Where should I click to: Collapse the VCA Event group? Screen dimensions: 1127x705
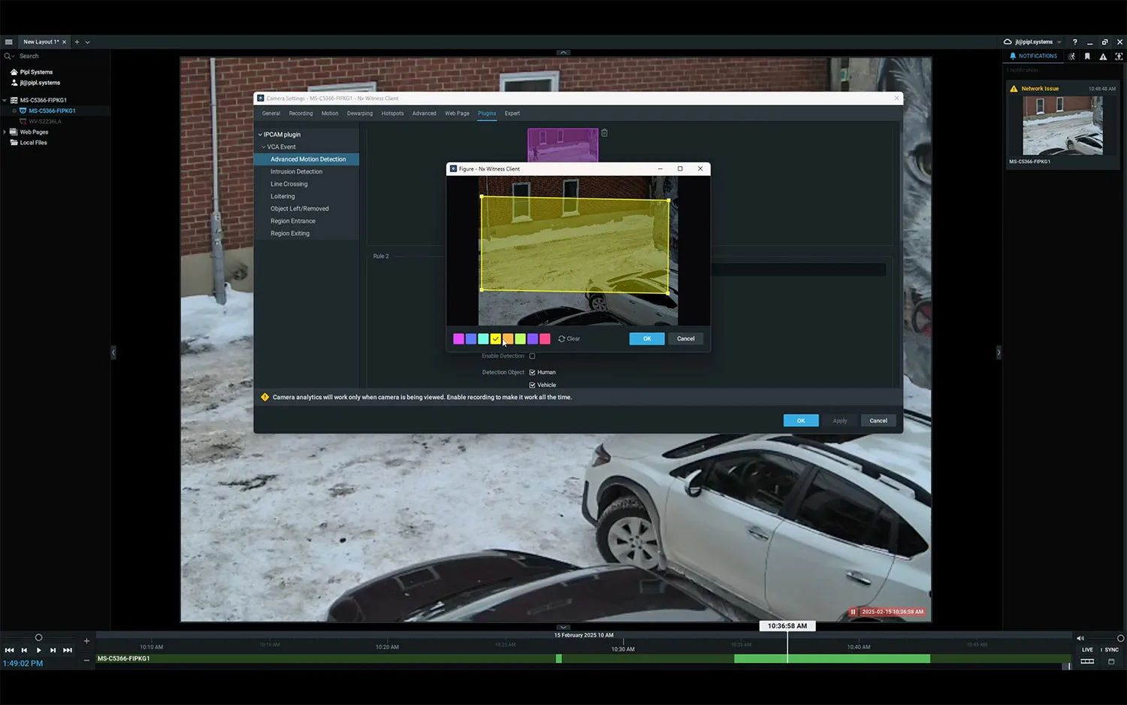pyautogui.click(x=264, y=147)
